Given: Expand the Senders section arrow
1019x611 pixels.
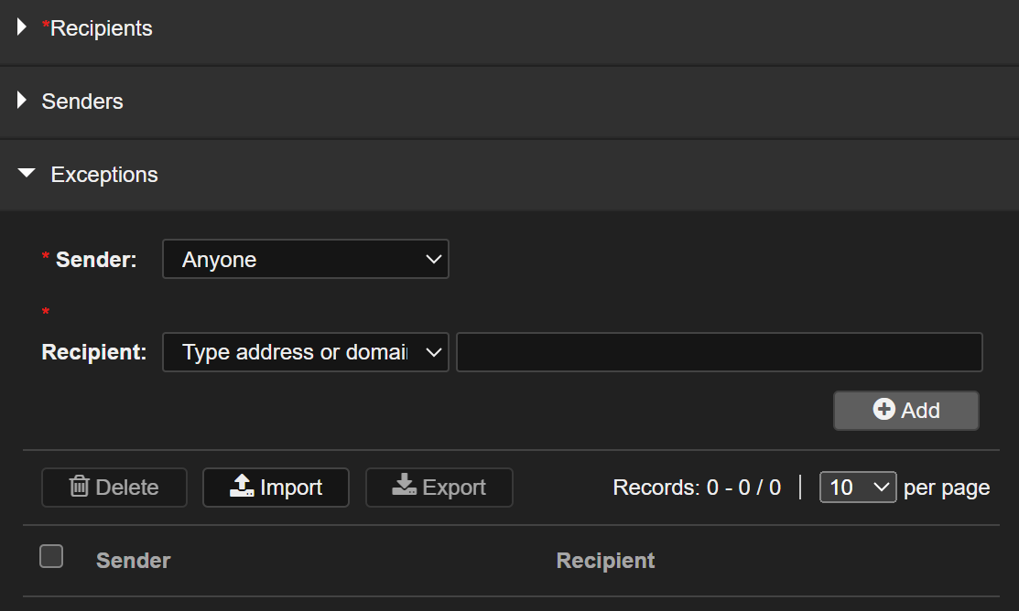Looking at the screenshot, I should (23, 101).
